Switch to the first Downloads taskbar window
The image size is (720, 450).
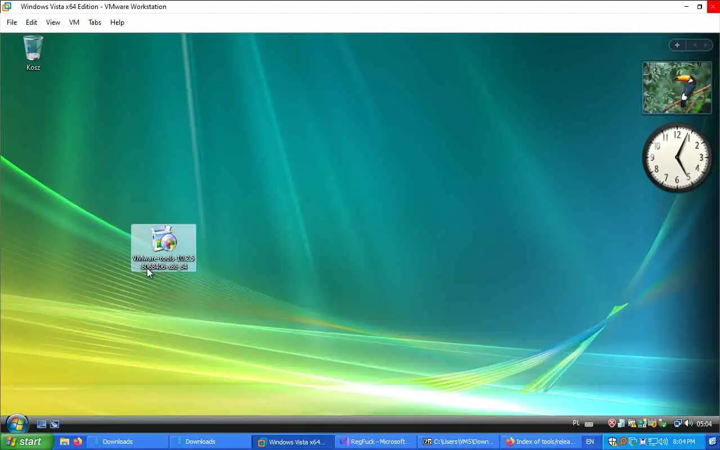pos(128,442)
